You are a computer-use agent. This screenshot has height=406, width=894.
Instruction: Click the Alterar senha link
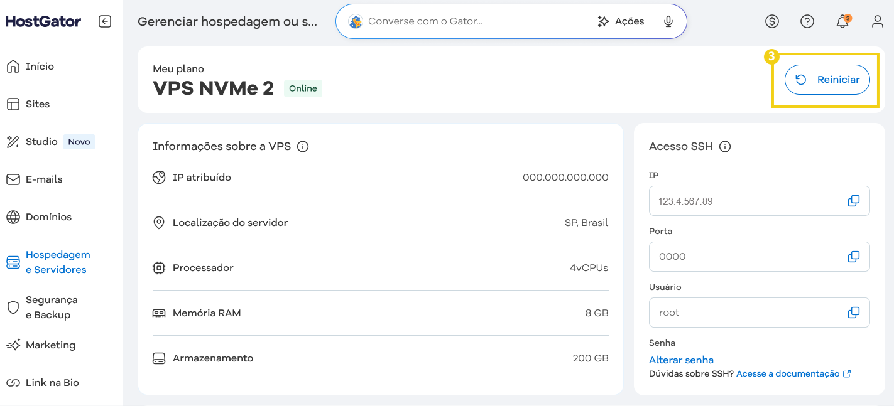click(681, 360)
